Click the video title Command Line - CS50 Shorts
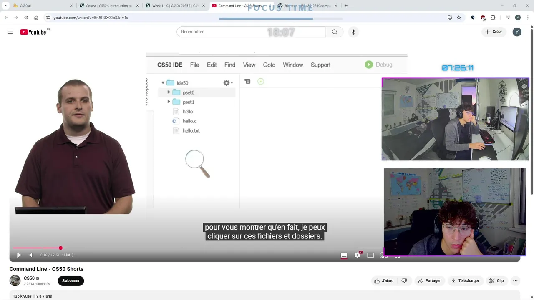 coord(46,269)
